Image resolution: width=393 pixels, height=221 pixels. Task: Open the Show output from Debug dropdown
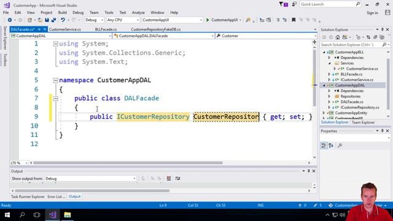[90, 179]
